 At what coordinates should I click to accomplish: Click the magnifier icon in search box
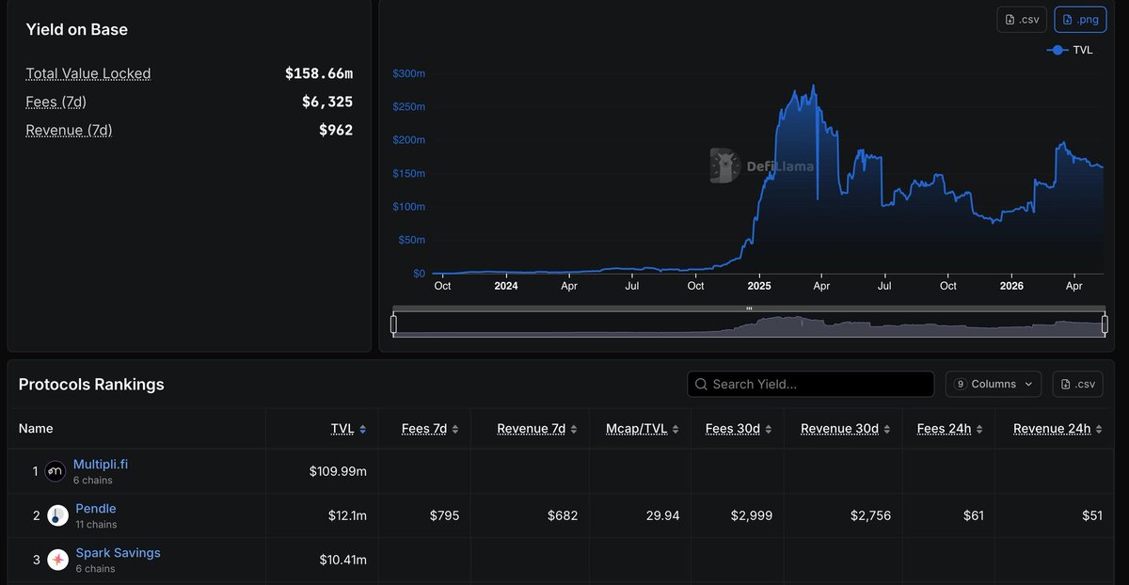(x=702, y=384)
